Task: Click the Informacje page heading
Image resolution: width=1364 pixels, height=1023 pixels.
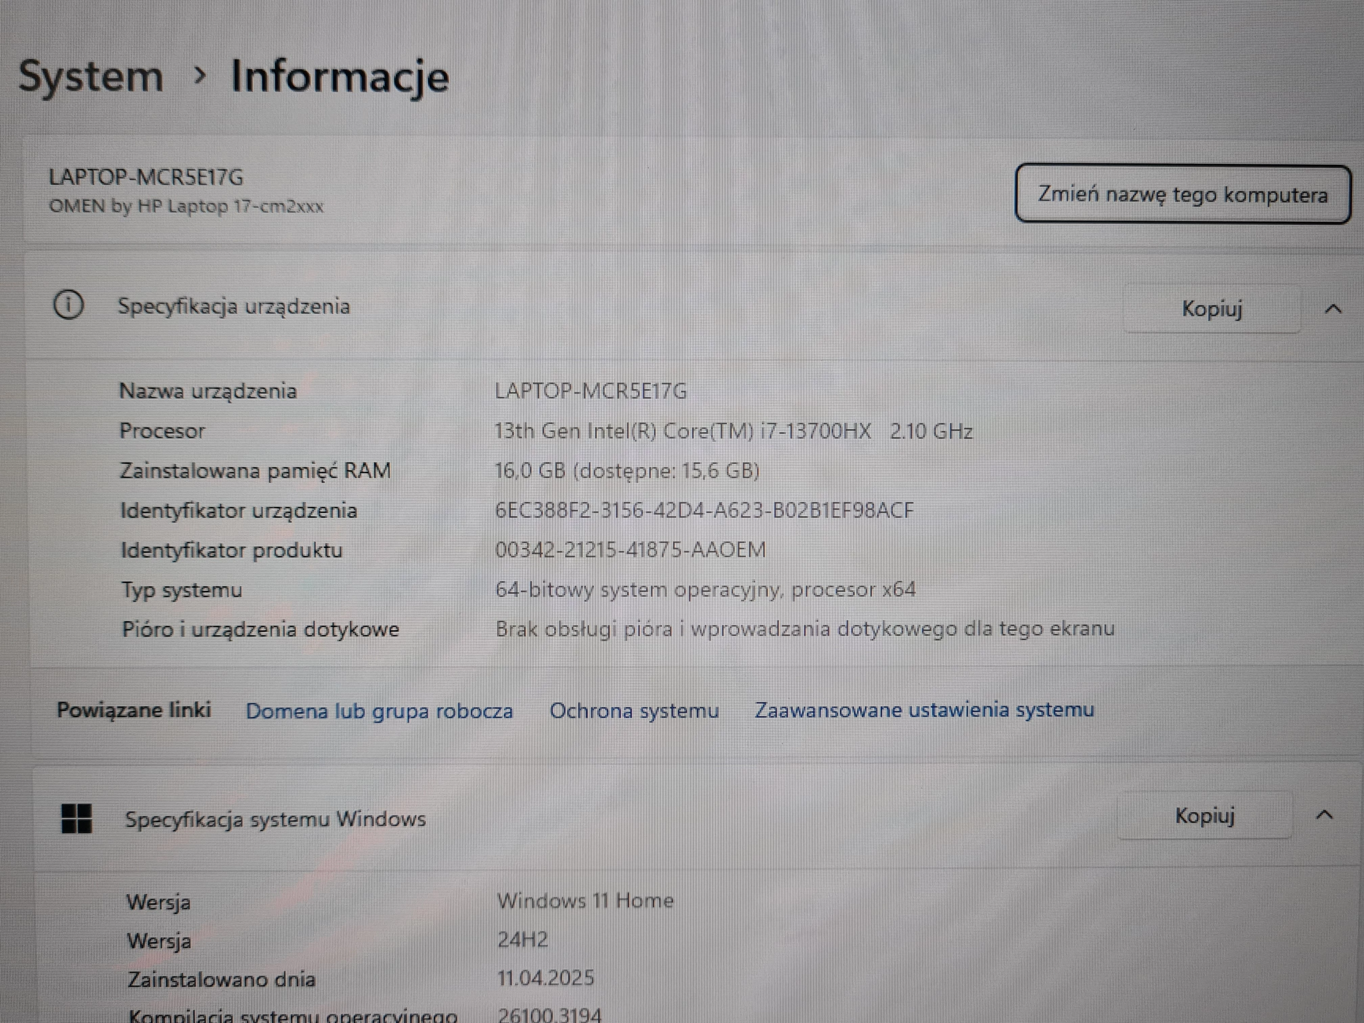Action: tap(340, 78)
